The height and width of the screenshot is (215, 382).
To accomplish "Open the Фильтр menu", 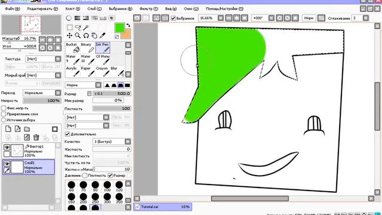I will pyautogui.click(x=149, y=9).
